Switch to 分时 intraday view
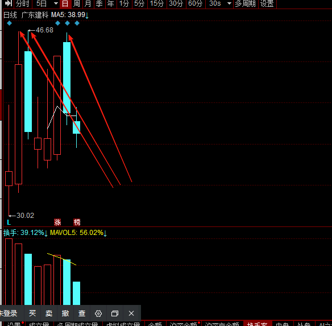 coord(23,3)
